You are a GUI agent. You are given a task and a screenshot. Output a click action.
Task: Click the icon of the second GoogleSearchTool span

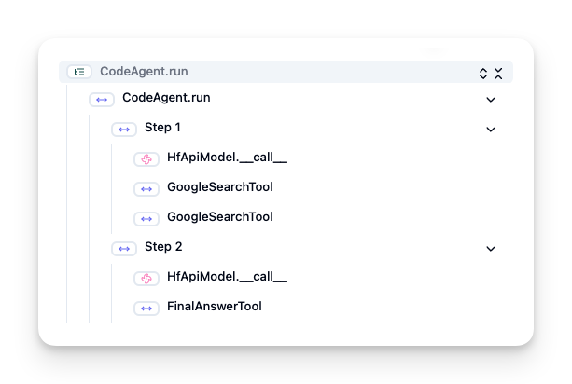[146, 218]
